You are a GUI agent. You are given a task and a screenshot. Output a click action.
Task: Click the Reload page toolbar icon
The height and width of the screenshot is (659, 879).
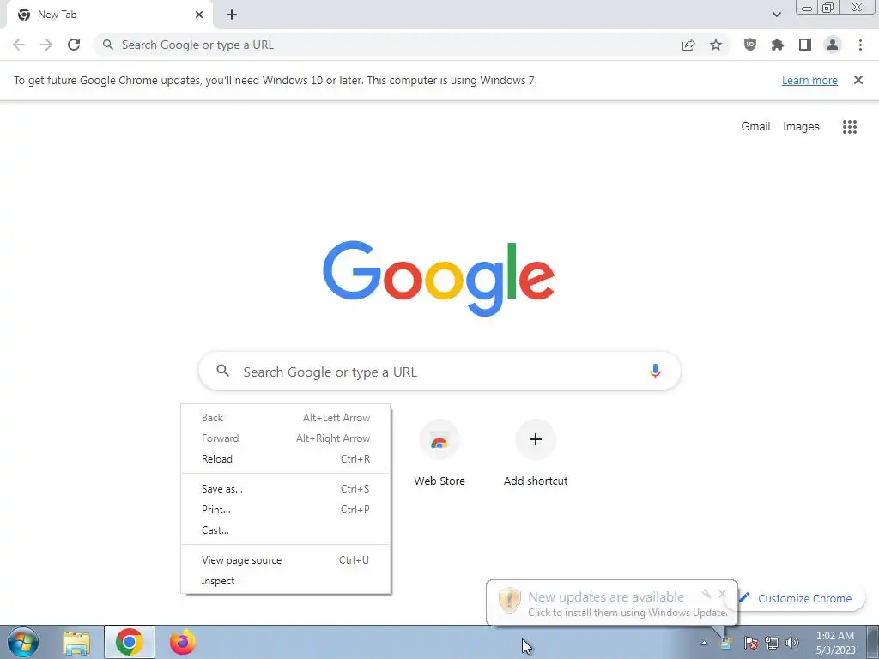74,45
